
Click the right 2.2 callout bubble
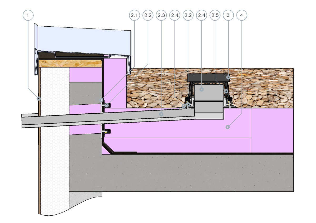(x=188, y=15)
